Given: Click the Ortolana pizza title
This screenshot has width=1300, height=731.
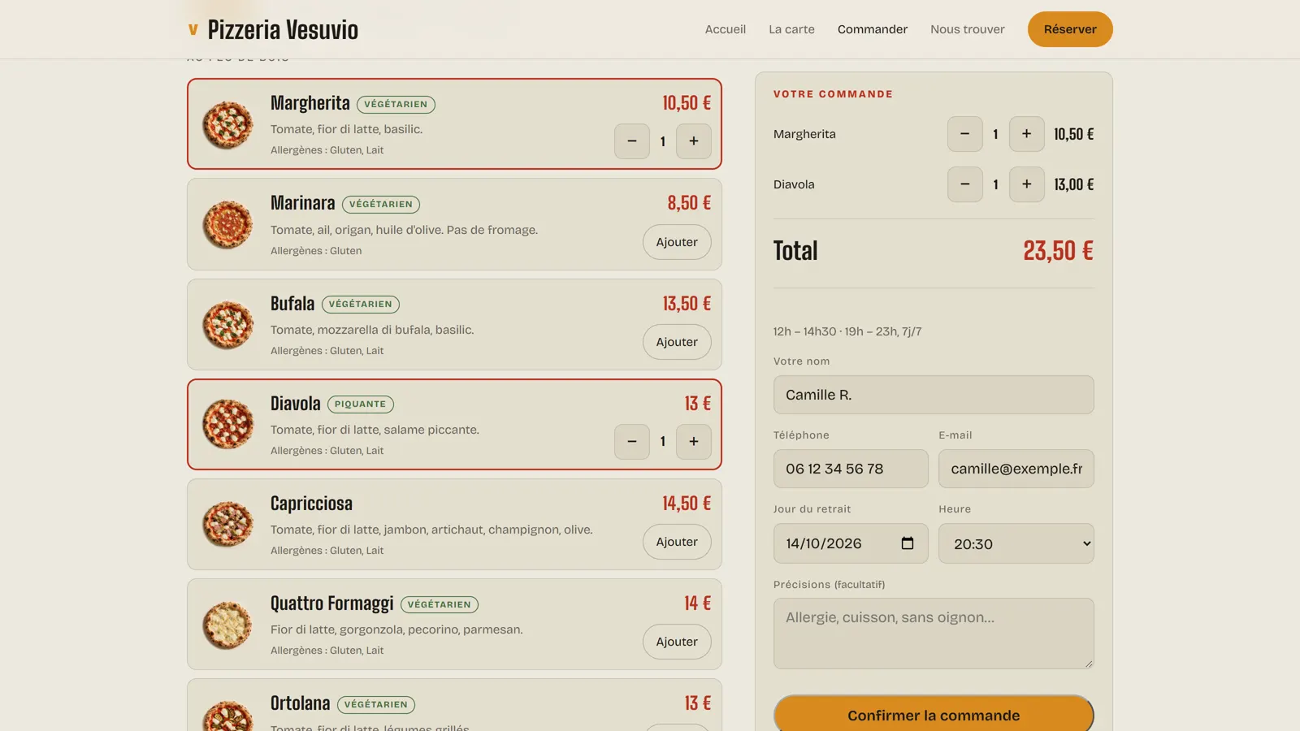Looking at the screenshot, I should point(301,703).
